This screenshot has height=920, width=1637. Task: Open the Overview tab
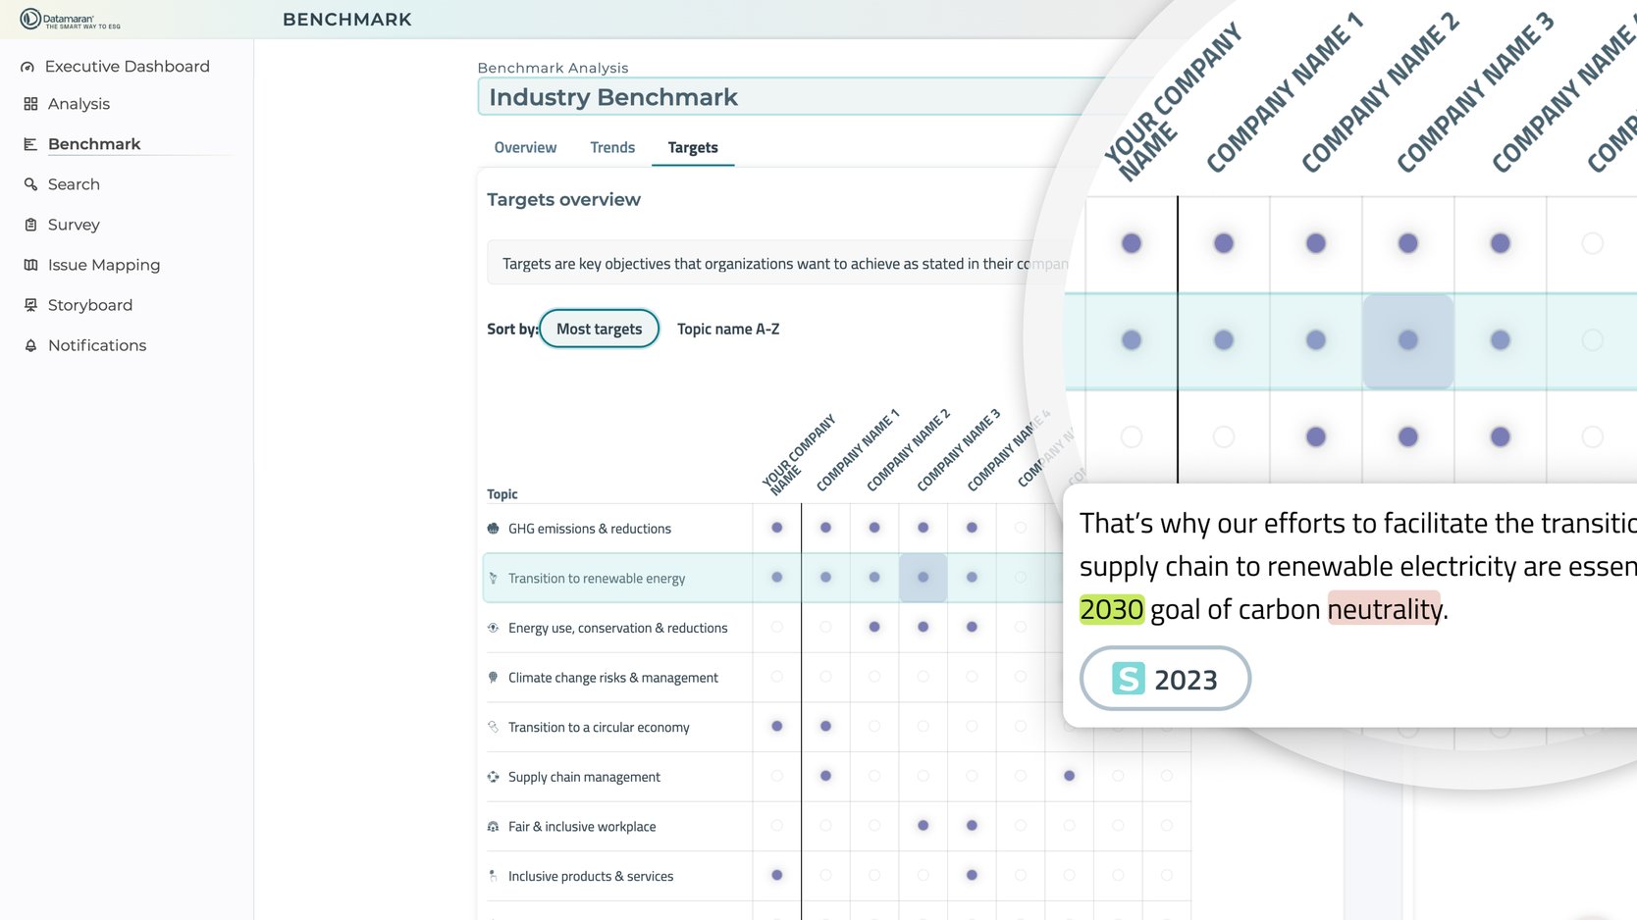point(524,147)
